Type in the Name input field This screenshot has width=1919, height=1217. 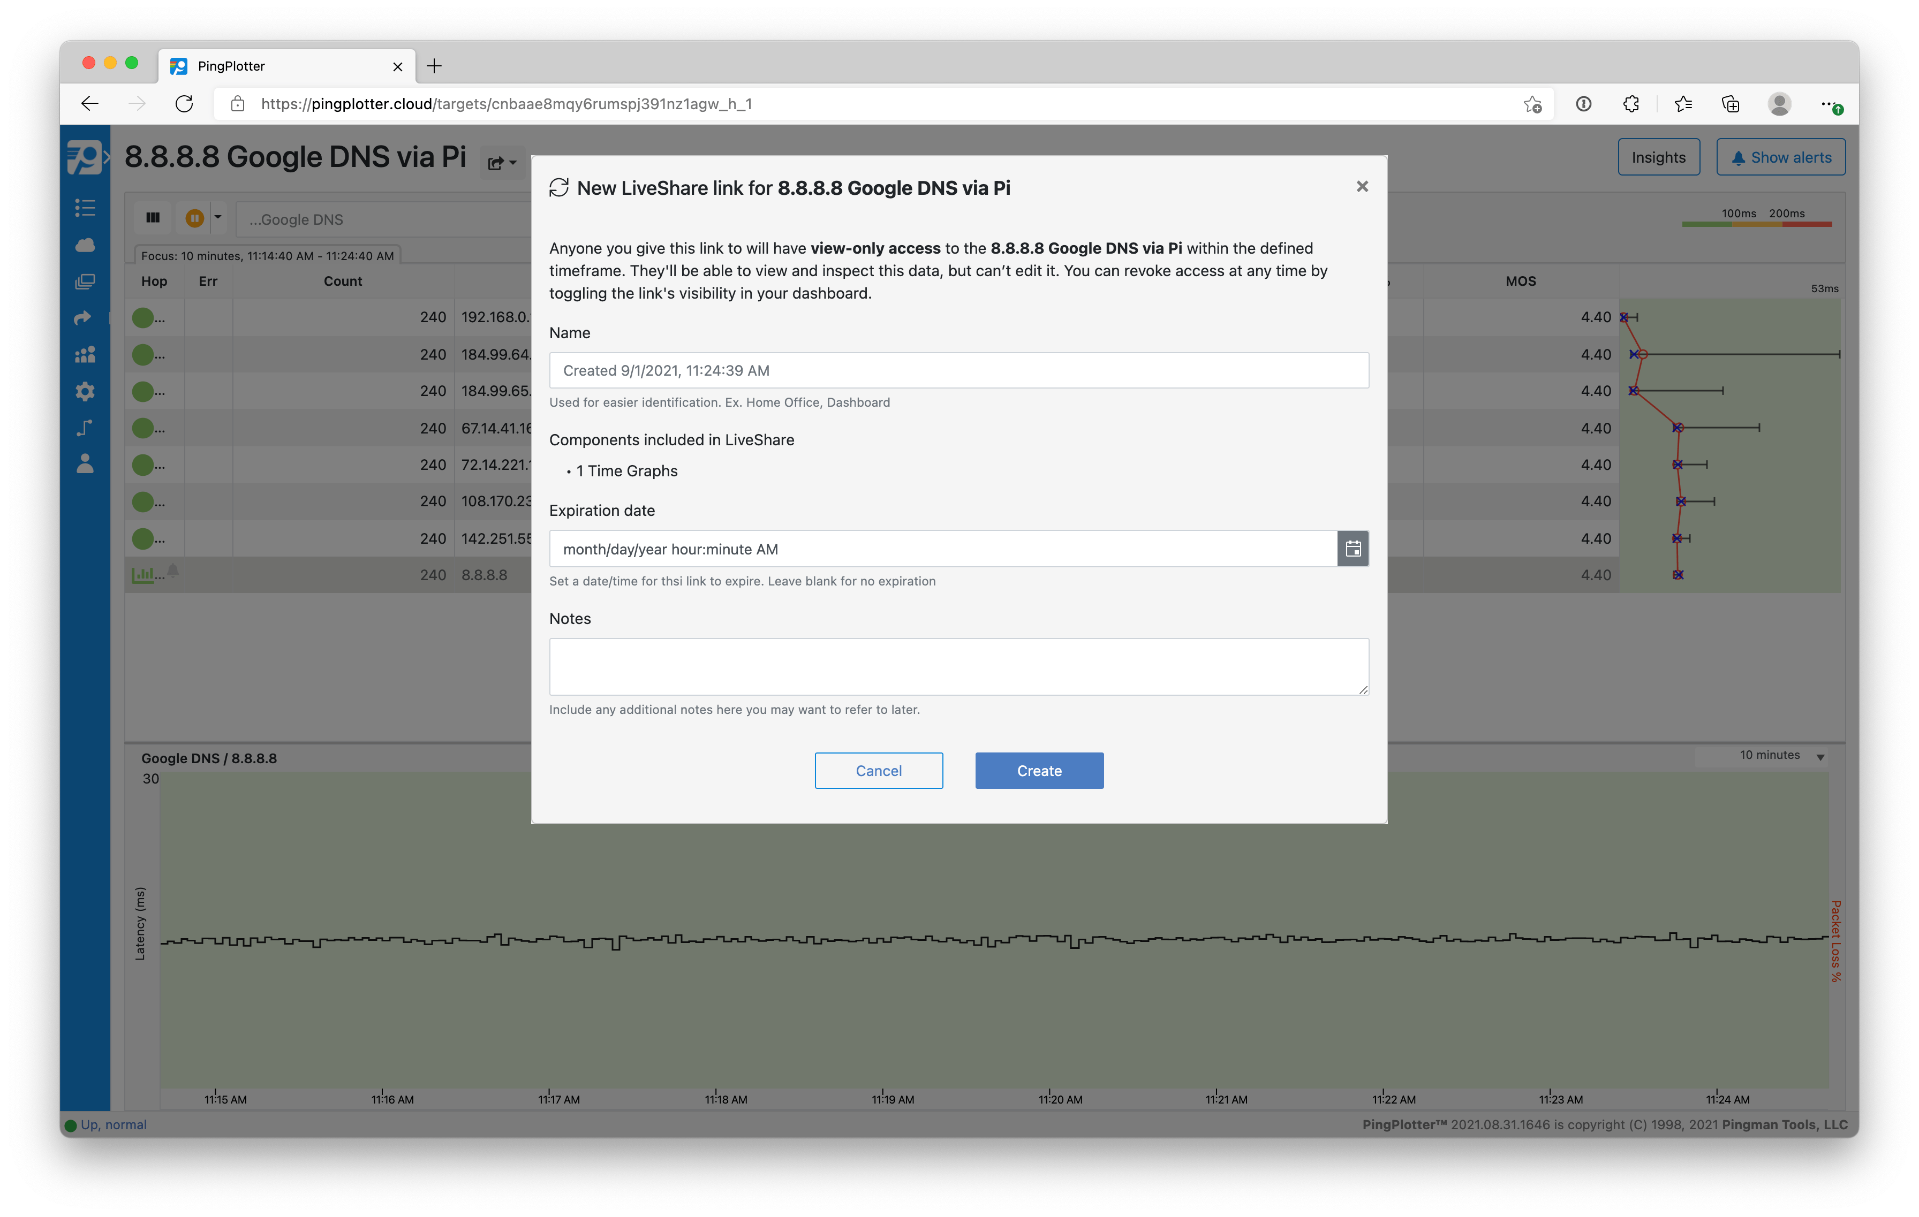tap(958, 370)
